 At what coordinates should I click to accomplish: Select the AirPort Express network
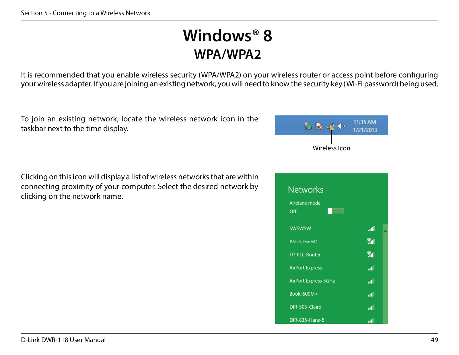(x=332, y=268)
